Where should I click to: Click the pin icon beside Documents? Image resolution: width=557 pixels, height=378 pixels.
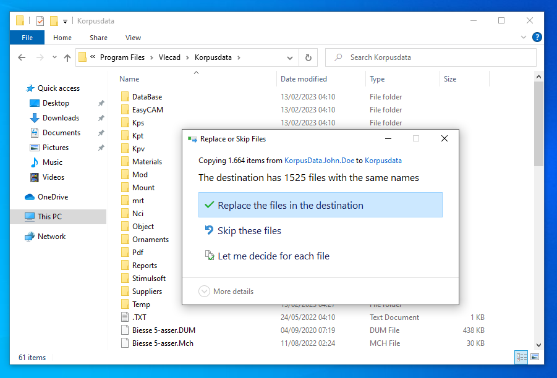[101, 133]
